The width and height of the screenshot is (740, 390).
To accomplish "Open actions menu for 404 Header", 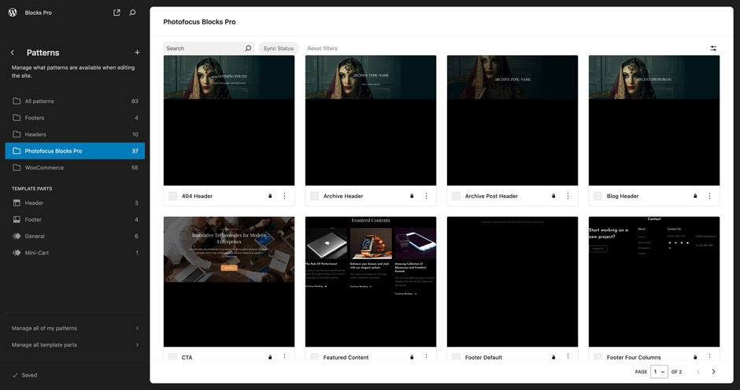I will [x=284, y=197].
